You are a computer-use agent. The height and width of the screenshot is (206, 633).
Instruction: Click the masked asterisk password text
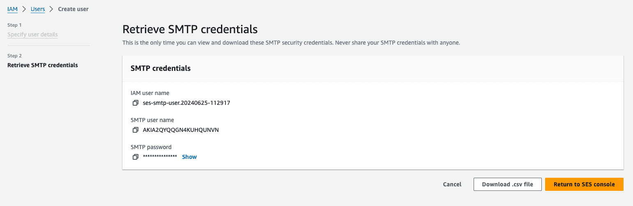160,157
